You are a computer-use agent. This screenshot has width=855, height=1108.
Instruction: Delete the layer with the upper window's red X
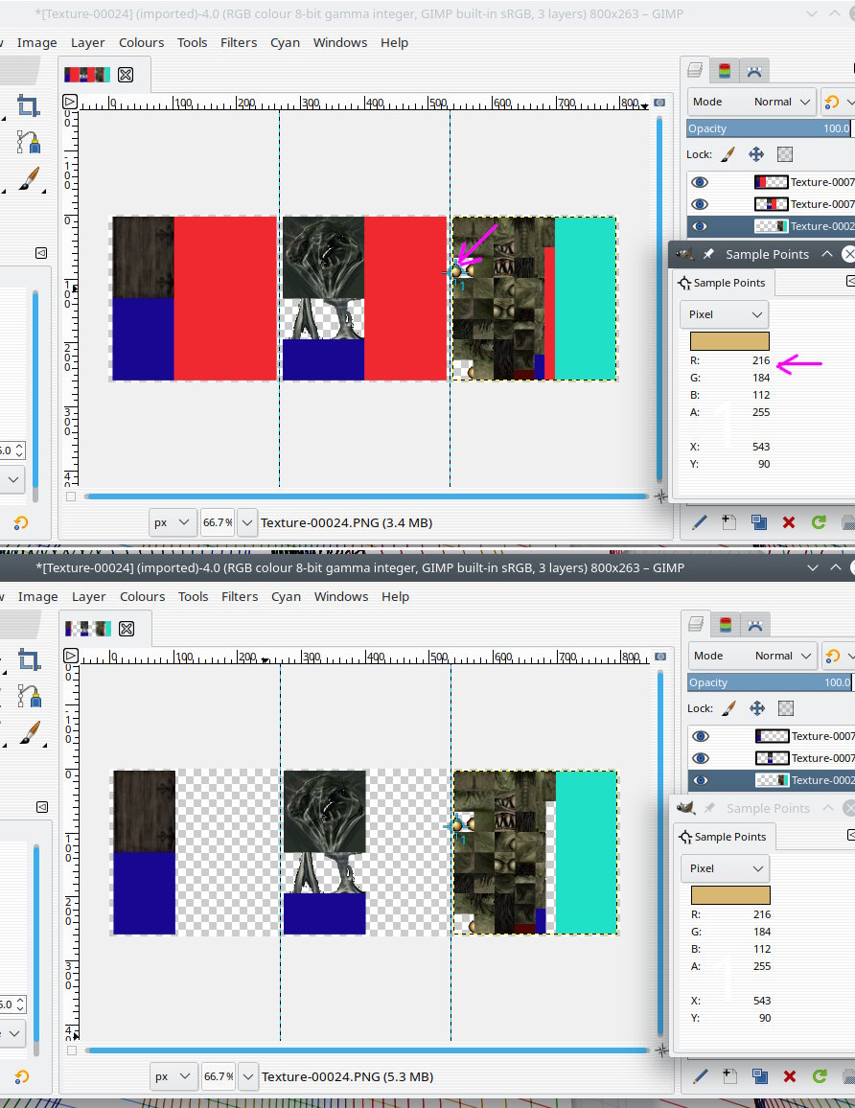(789, 522)
